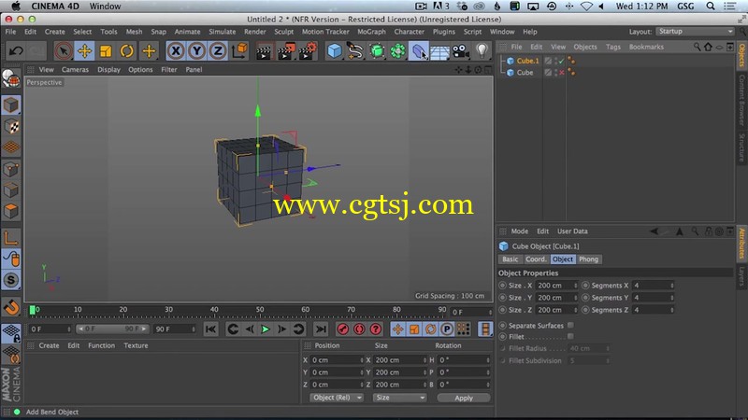Click Render View clapperboard icon

264,51
